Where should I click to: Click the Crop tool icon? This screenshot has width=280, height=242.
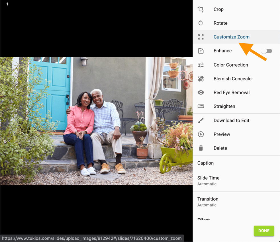[x=201, y=9]
